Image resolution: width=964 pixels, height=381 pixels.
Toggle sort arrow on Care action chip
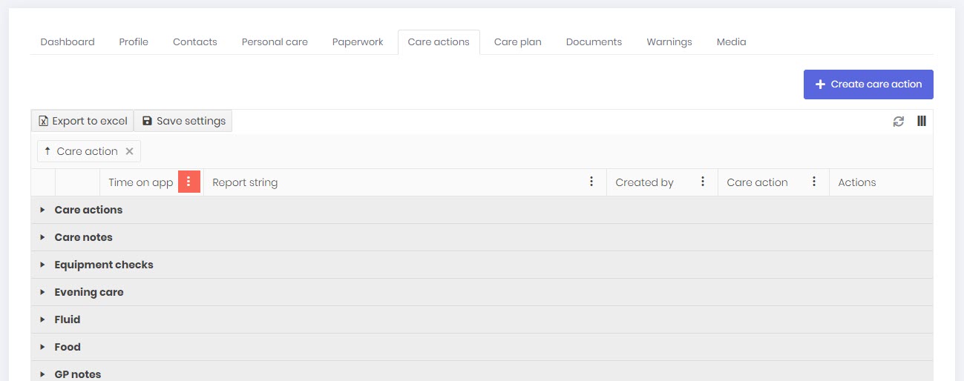47,151
